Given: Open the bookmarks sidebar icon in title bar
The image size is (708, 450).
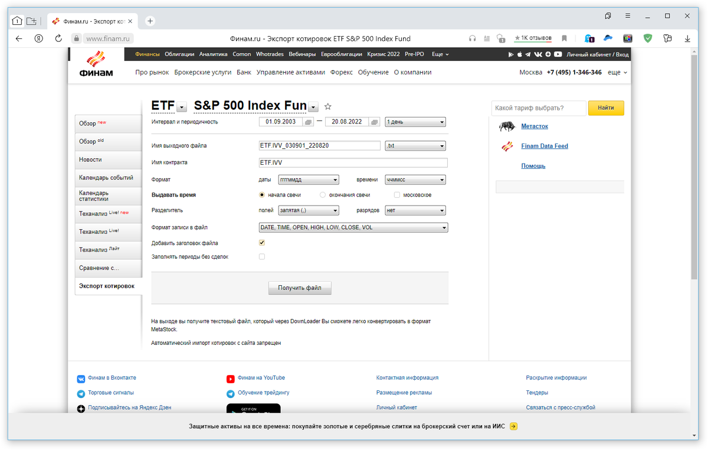Looking at the screenshot, I should 608,16.
